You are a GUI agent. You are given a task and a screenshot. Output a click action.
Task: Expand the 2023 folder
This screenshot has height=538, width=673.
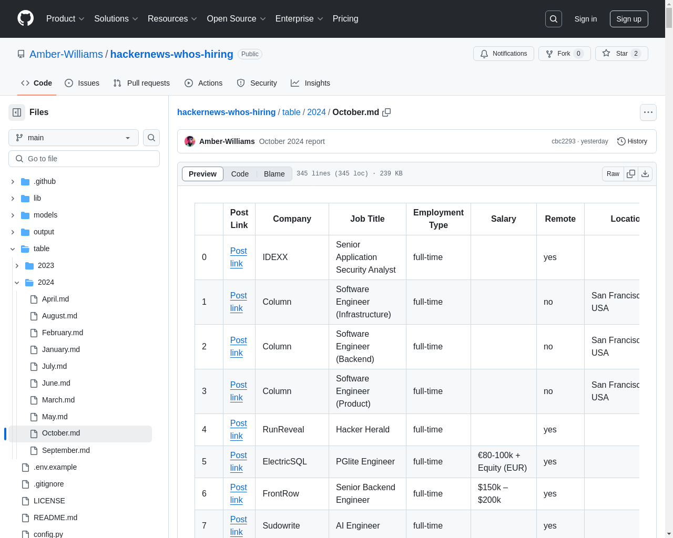point(17,265)
